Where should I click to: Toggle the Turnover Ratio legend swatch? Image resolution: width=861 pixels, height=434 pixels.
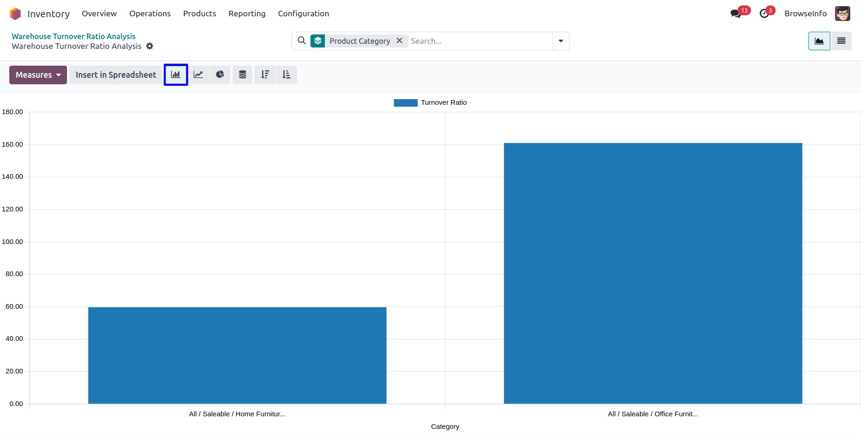[x=405, y=102]
